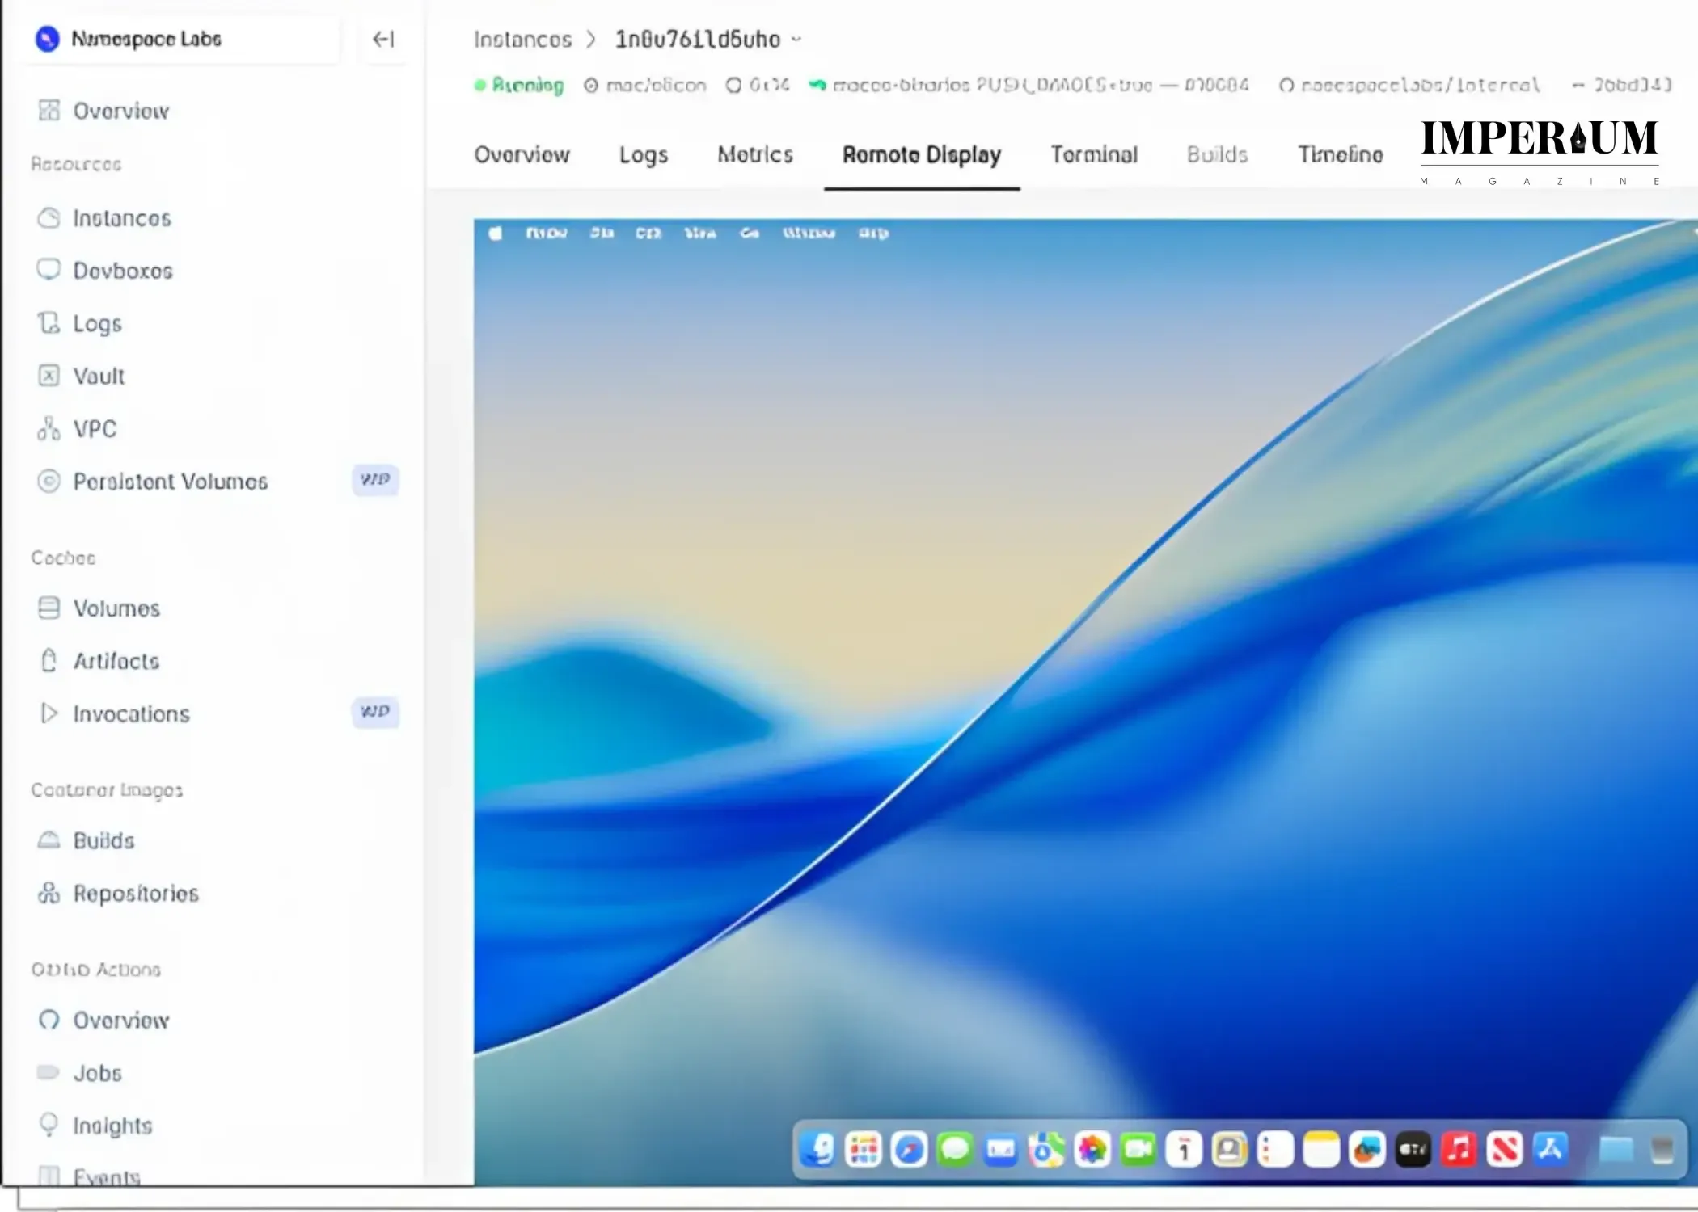
Task: Switch to the Terminal tab
Action: coord(1094,154)
